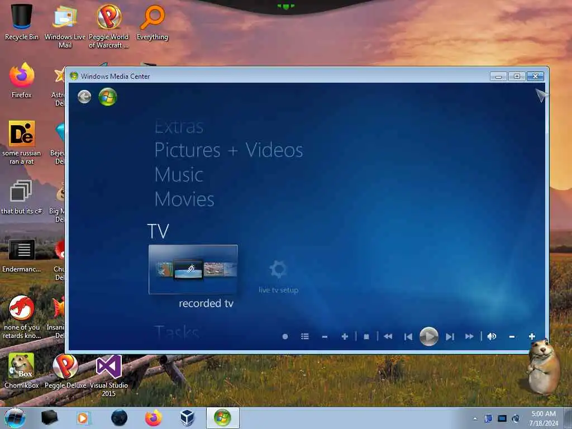Open the Endermanc... desktop icon
Screen dimensions: 572x429
pyautogui.click(x=22, y=255)
